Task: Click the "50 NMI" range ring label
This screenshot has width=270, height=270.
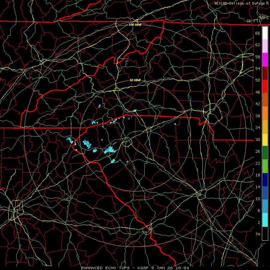Action: (x=135, y=80)
